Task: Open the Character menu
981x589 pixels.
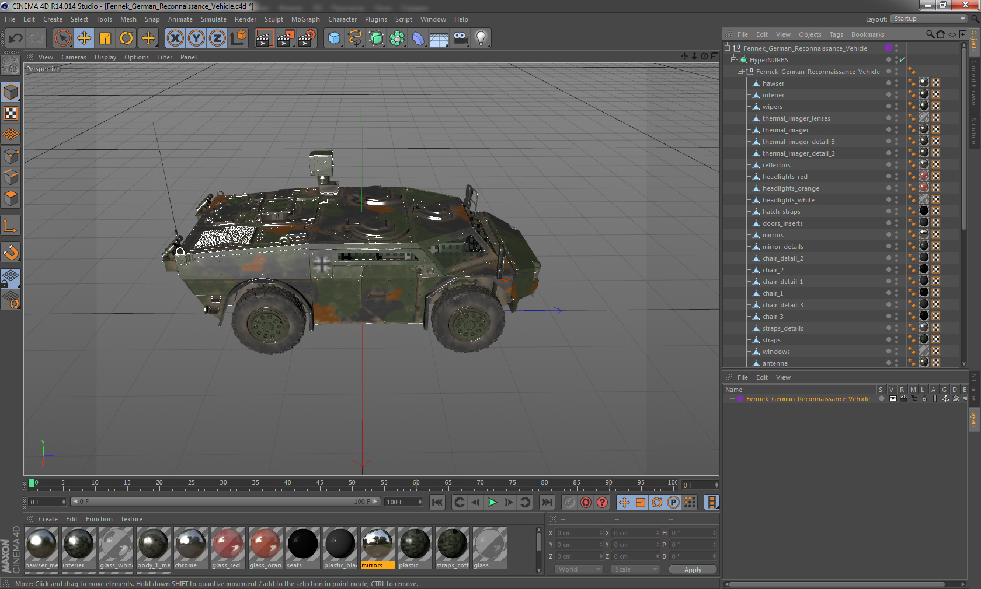Action: [x=342, y=19]
